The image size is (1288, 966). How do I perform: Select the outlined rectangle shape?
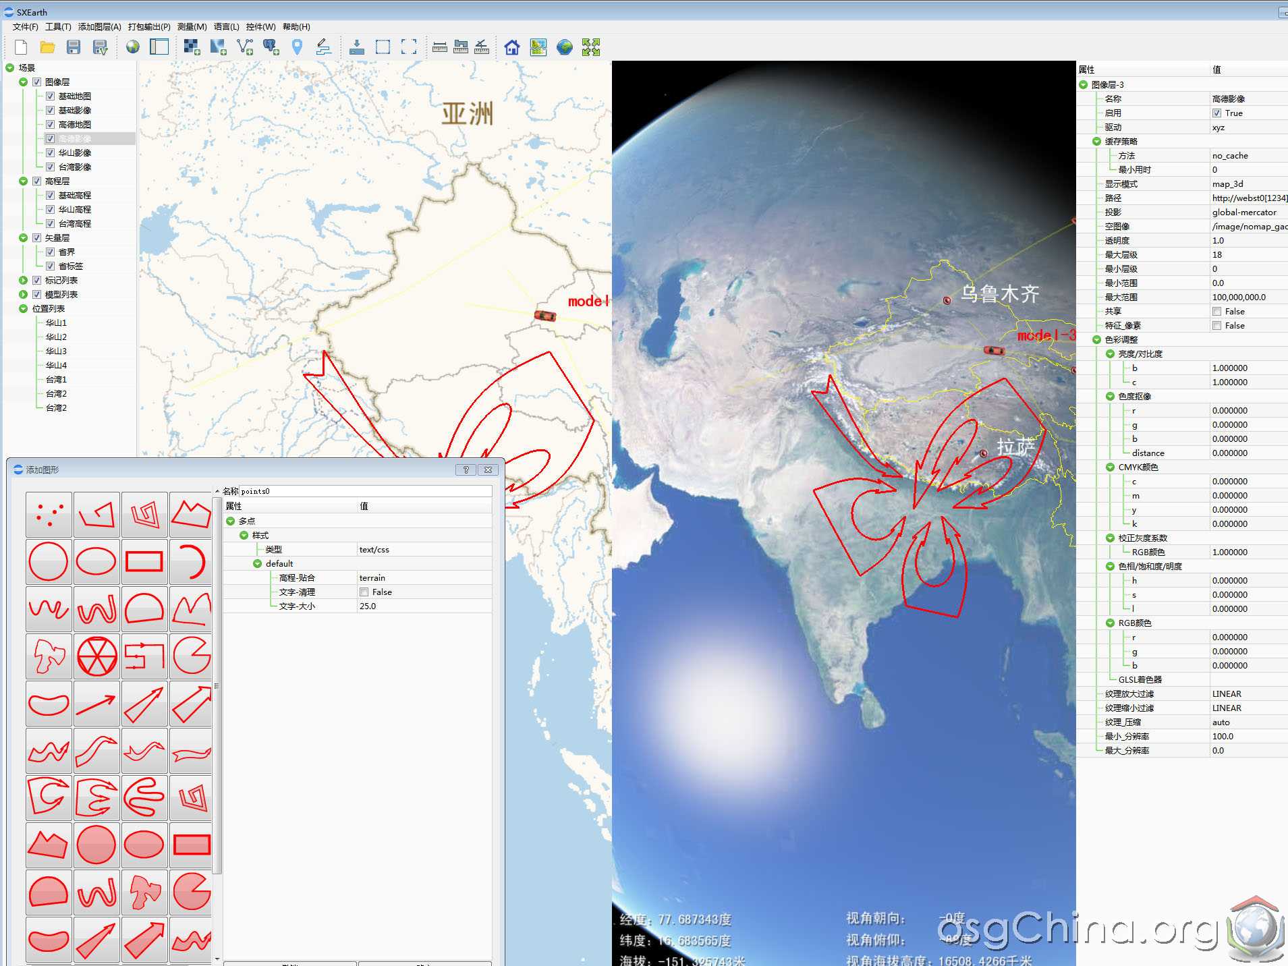[144, 561]
